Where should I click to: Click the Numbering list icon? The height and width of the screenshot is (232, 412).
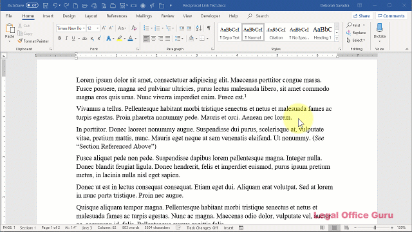click(x=157, y=28)
